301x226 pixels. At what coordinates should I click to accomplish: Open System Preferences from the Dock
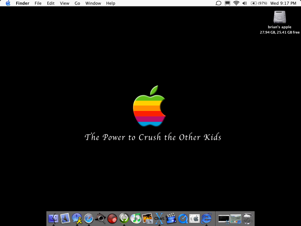click(195, 219)
